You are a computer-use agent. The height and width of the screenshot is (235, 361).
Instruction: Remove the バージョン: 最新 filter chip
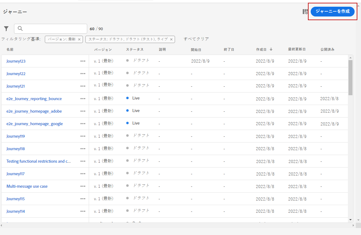pyautogui.click(x=79, y=39)
